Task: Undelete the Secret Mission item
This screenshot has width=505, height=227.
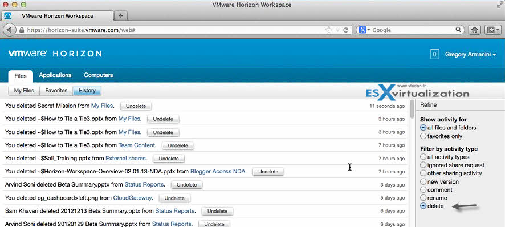Action: [x=136, y=106]
